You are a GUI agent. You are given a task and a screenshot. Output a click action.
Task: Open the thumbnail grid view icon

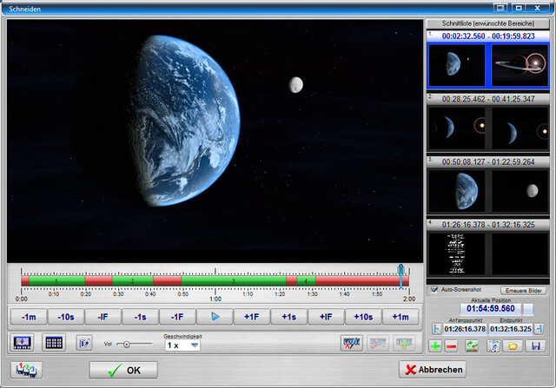(54, 343)
